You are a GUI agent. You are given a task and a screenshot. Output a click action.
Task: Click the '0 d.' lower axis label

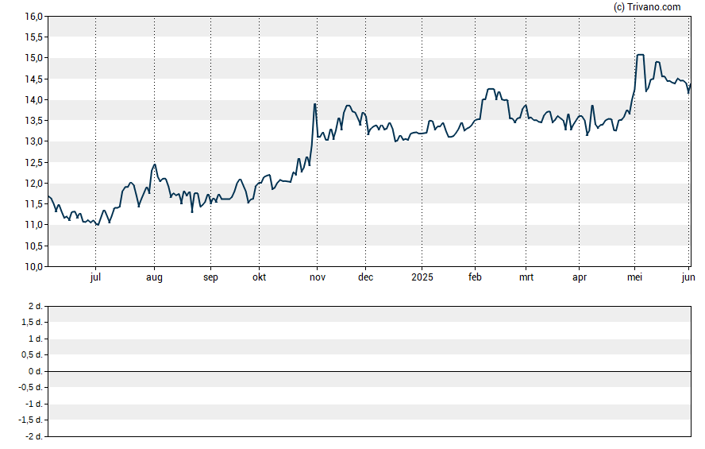point(36,371)
